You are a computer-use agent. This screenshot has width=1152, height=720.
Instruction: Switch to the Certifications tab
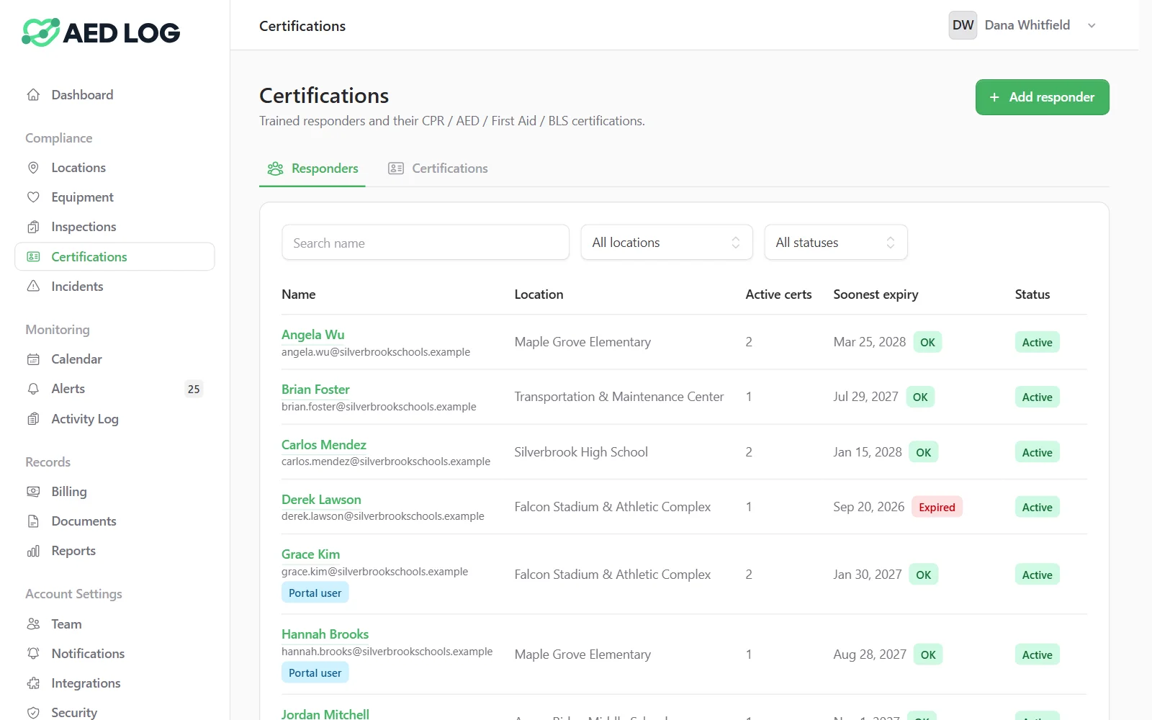tap(438, 168)
